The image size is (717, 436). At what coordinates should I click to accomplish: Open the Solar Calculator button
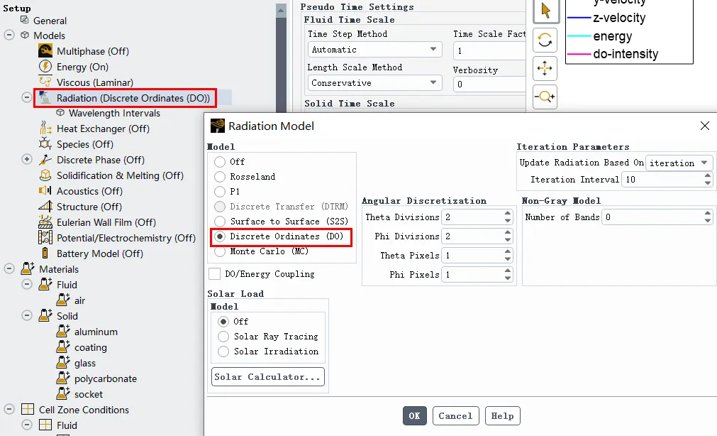(x=267, y=377)
